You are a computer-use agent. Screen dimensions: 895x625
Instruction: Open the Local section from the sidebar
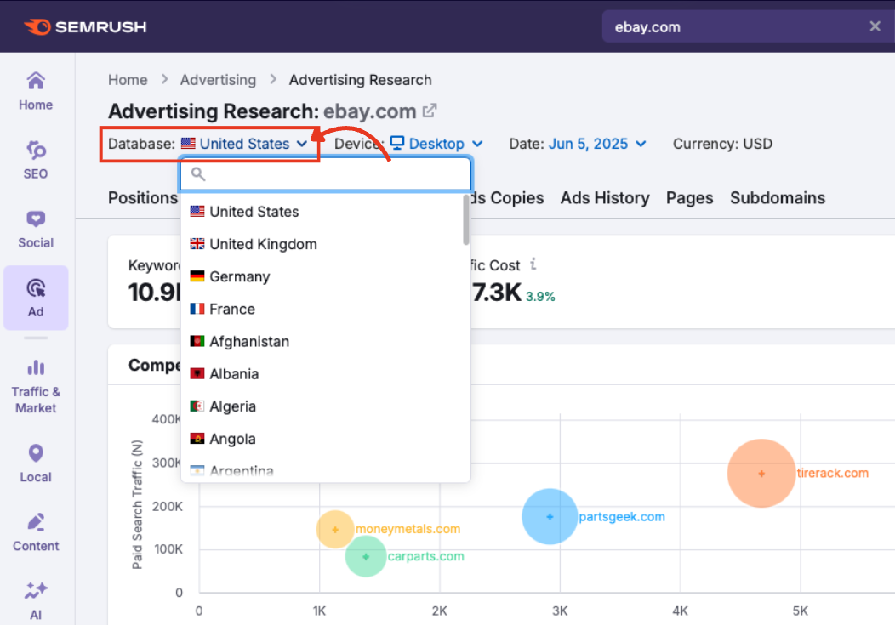point(35,462)
